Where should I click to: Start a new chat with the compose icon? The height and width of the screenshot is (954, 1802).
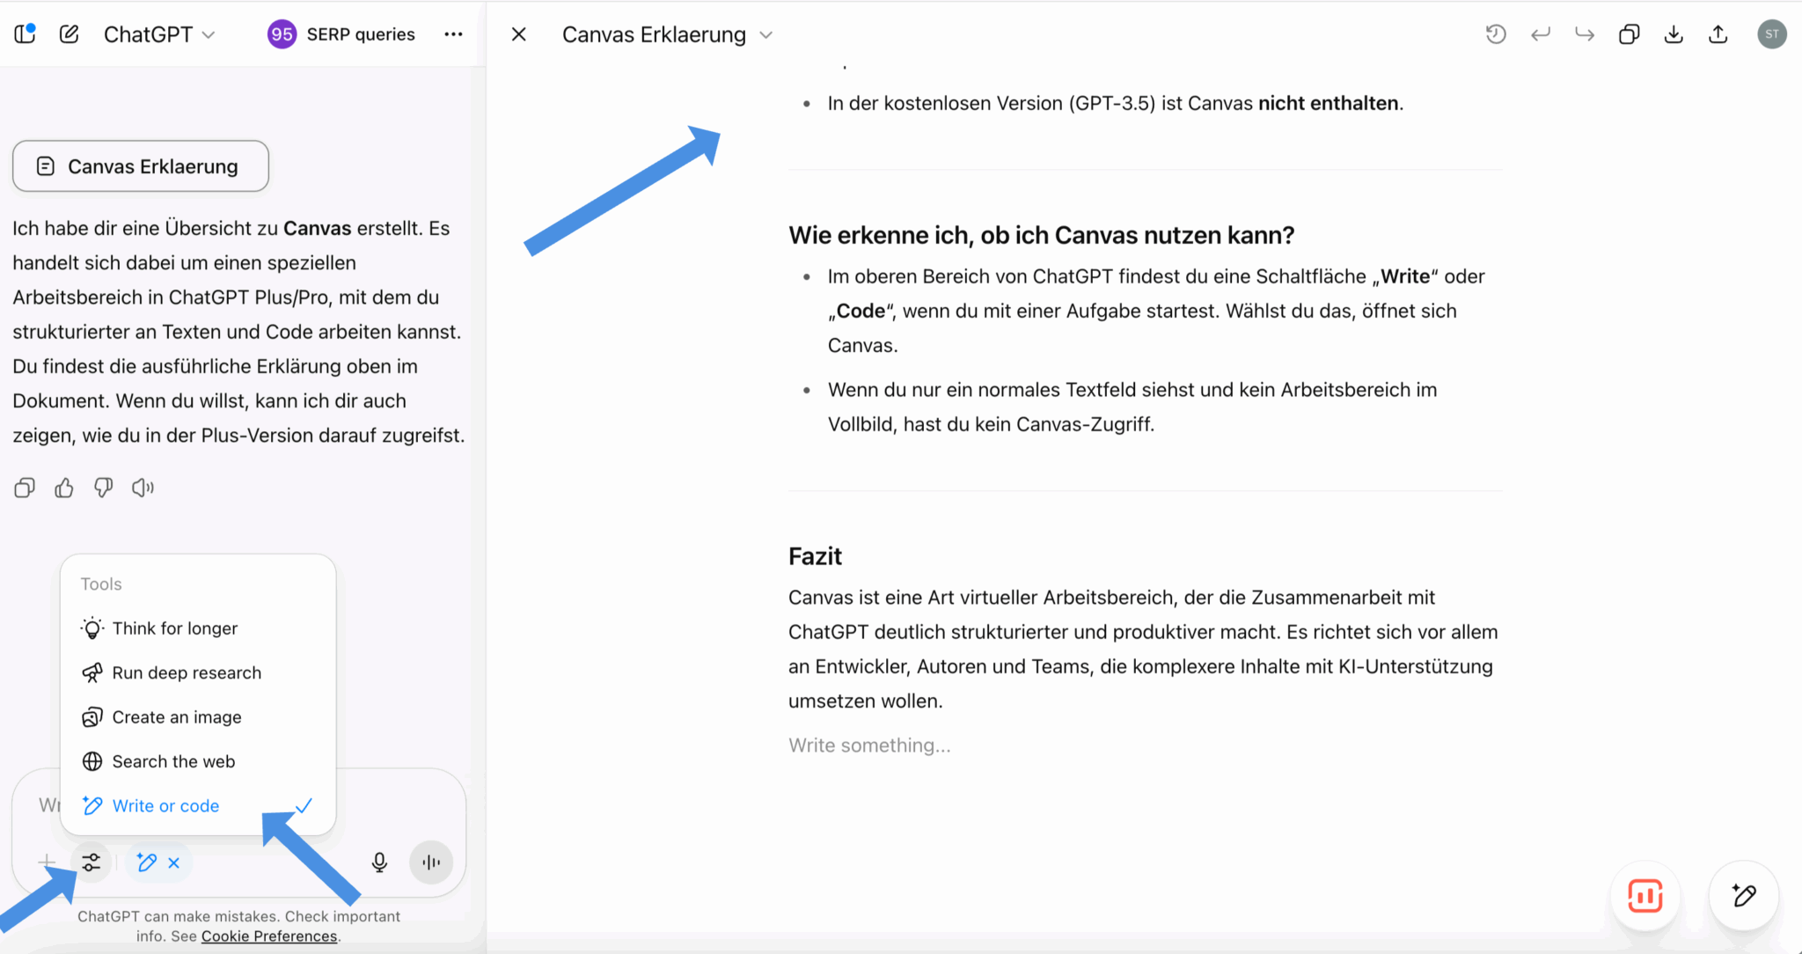(x=69, y=33)
